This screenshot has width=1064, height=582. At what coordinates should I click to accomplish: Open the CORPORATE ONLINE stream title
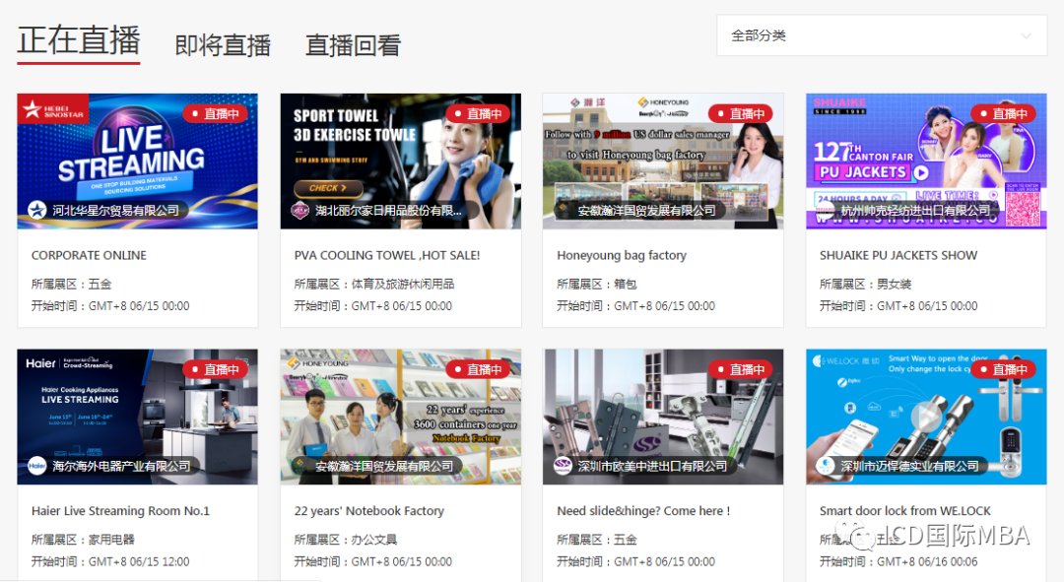(x=89, y=255)
